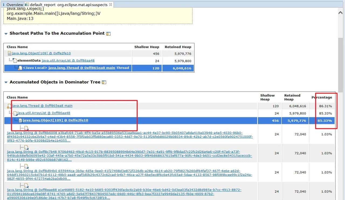The height and width of the screenshot is (200, 345).
Task: Click the icon beside the Shortest Paths heading
Action: tap(108, 34)
